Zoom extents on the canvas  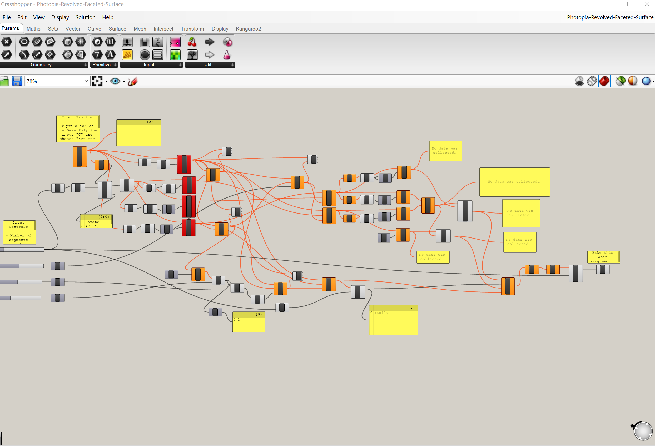97,81
